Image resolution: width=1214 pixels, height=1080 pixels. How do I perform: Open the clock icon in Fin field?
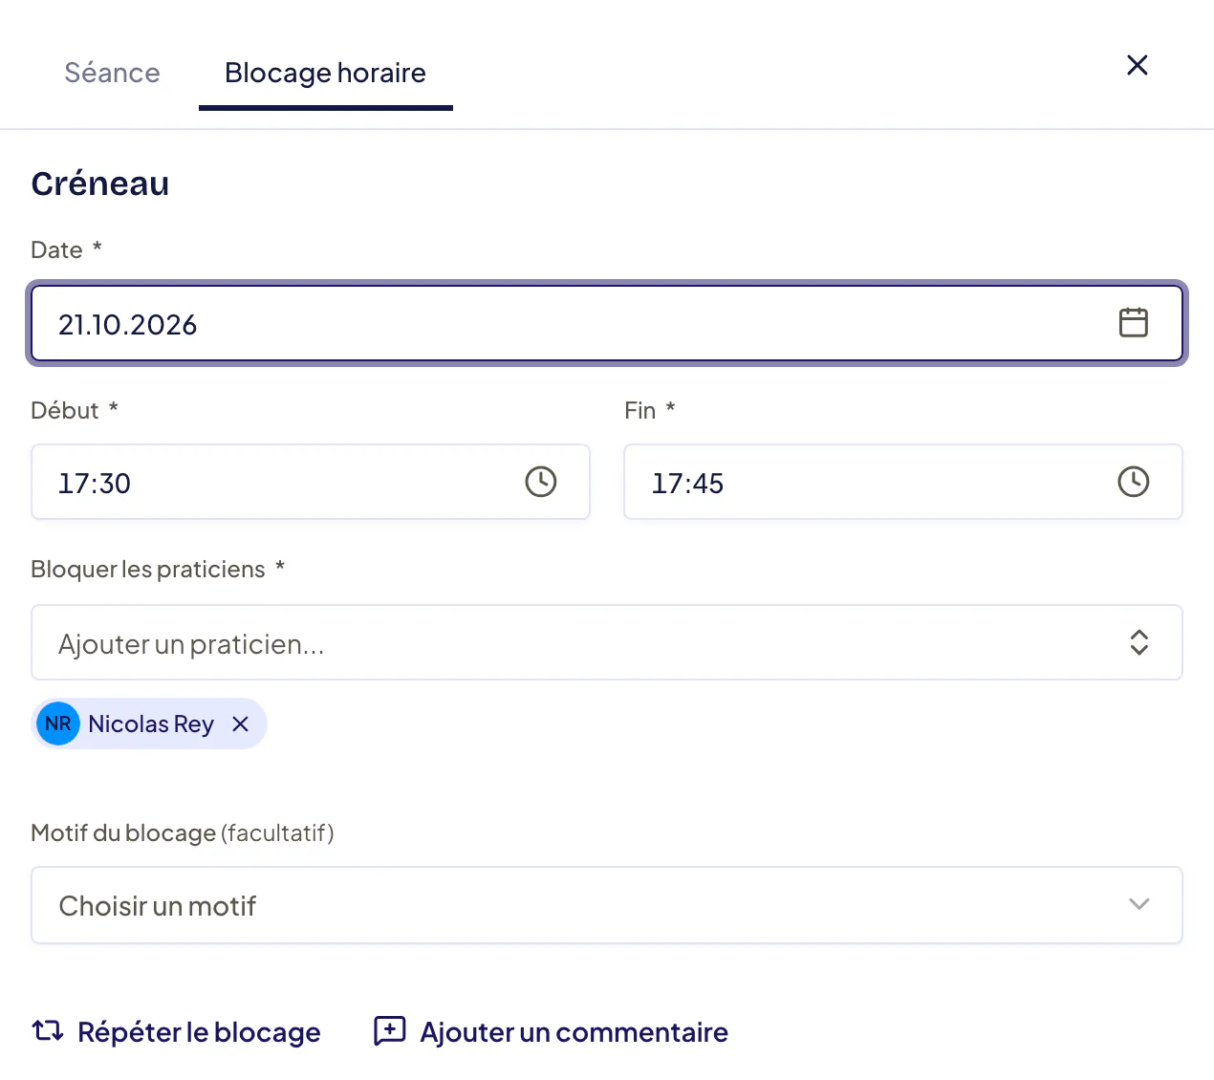1133,482
